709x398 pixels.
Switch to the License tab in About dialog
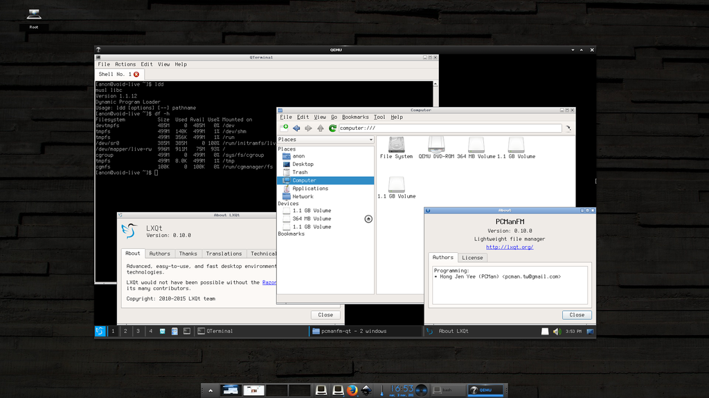click(x=473, y=258)
